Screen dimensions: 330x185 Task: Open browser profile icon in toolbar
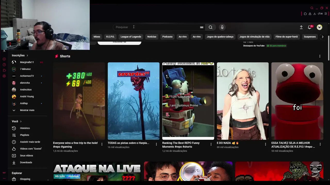click(x=310, y=14)
